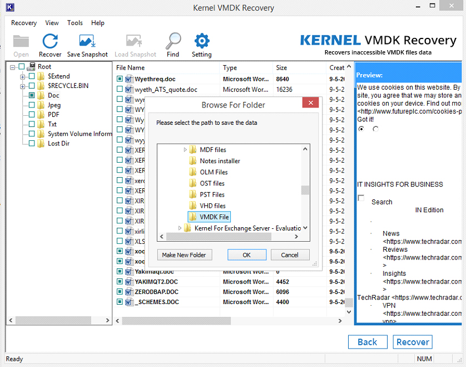Select PST Files folder icon
This screenshot has width=466, height=367.
click(x=192, y=194)
